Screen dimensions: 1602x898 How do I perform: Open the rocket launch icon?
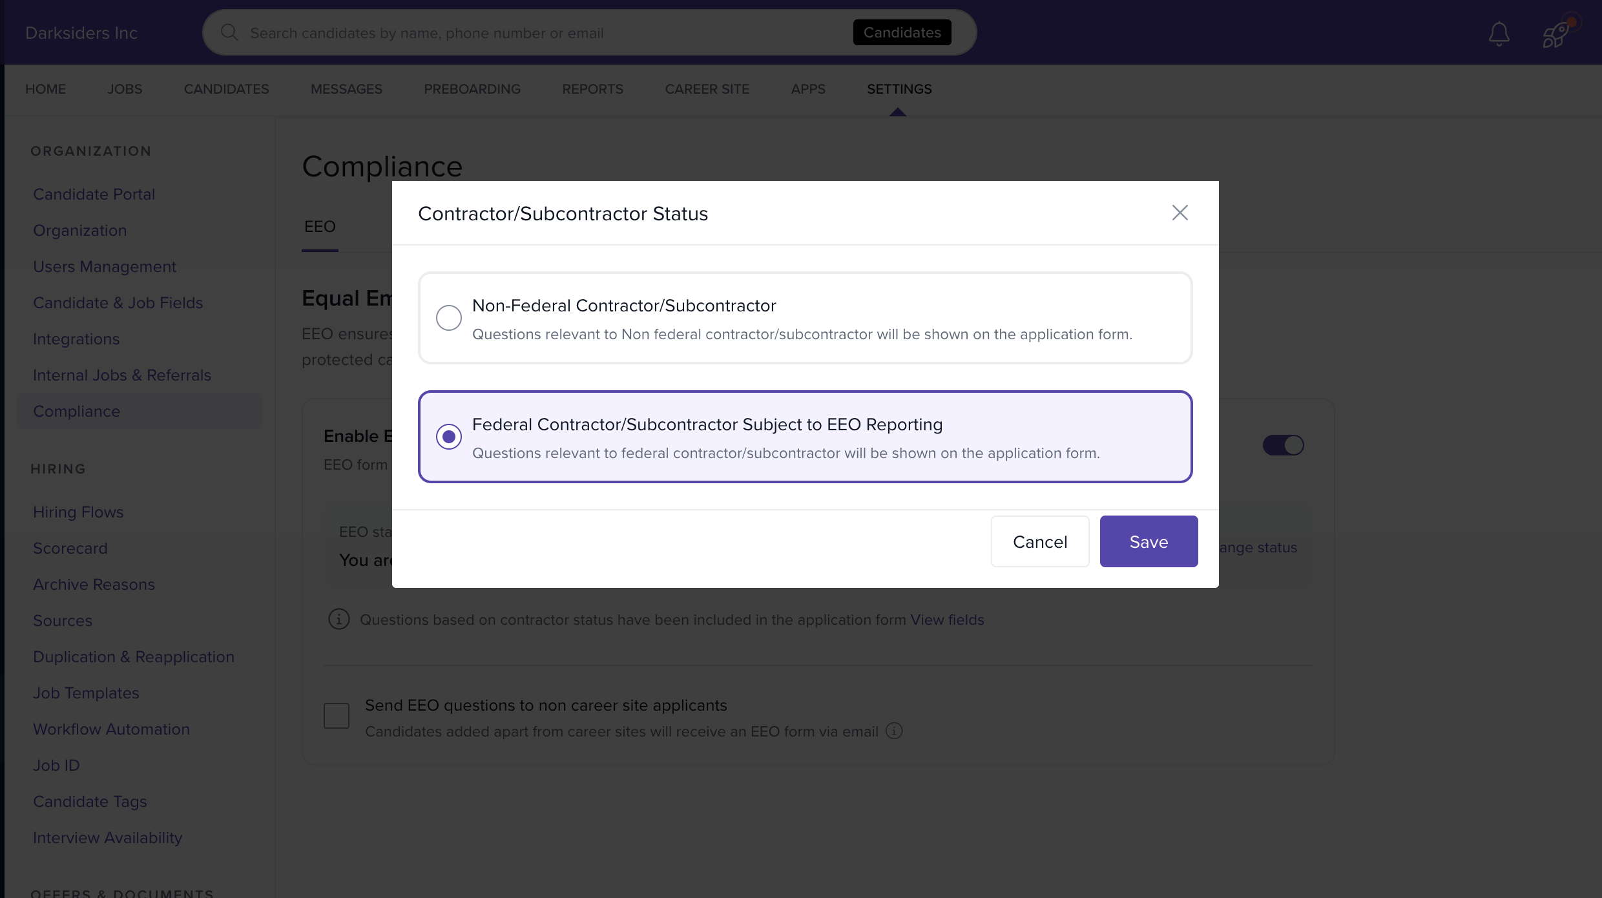[1555, 34]
